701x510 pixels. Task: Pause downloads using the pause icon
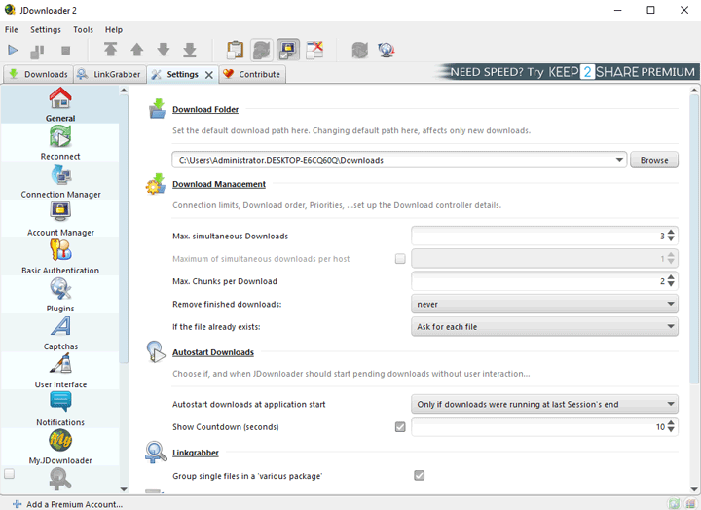coord(37,51)
